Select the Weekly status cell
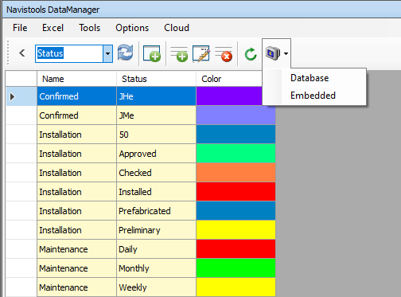The image size is (401, 297). tap(156, 287)
